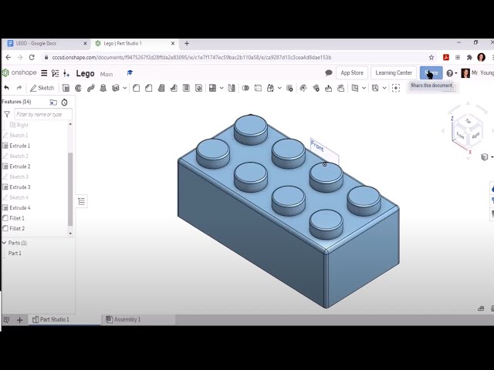Open the App Store
This screenshot has width=494, height=370.
click(x=352, y=72)
